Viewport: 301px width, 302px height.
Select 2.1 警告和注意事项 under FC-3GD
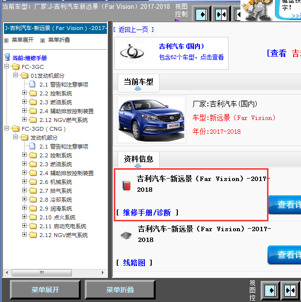coord(64,147)
